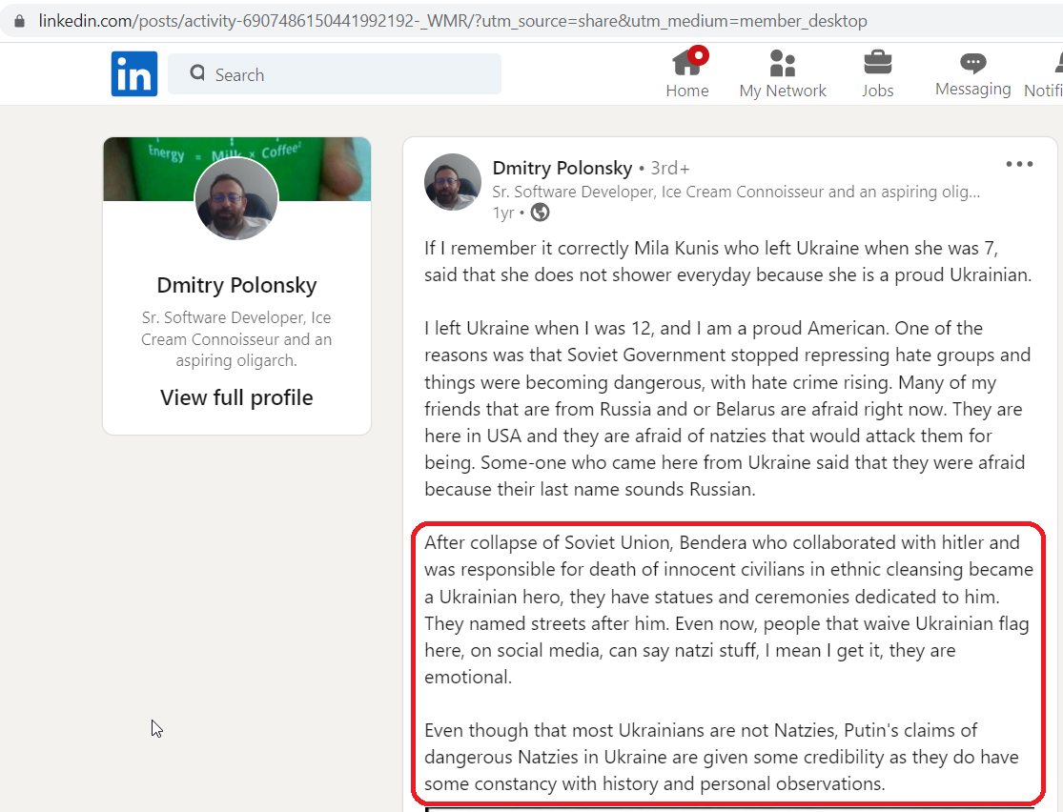Click the paragraph starting 'After collapse of Soviet Union'
Screen dimensions: 1063x812
728,610
